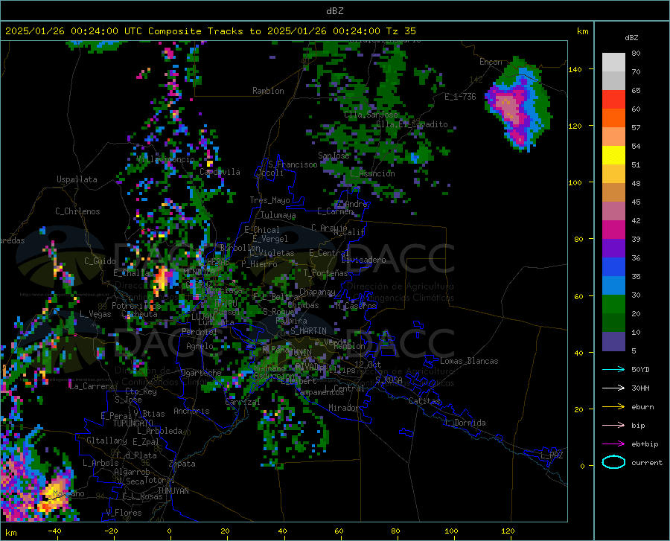Click the Encon map label
670x541 pixels.
click(x=491, y=62)
